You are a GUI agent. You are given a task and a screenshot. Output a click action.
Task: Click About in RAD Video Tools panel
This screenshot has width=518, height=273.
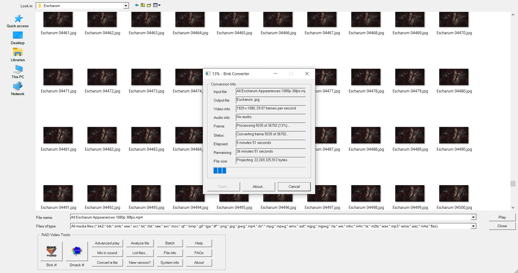199,262
